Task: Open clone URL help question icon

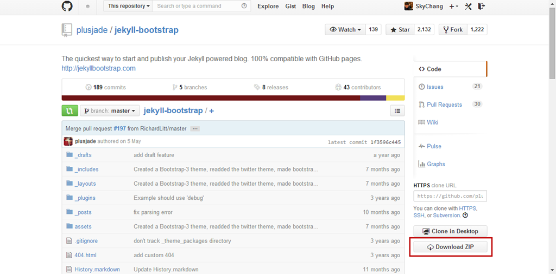Action: coord(465,215)
